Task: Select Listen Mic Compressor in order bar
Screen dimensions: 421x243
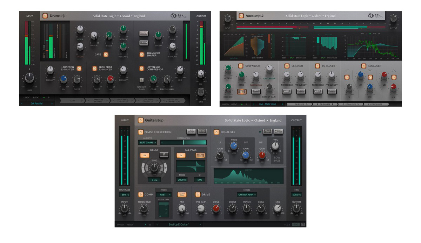Action: (x=173, y=101)
